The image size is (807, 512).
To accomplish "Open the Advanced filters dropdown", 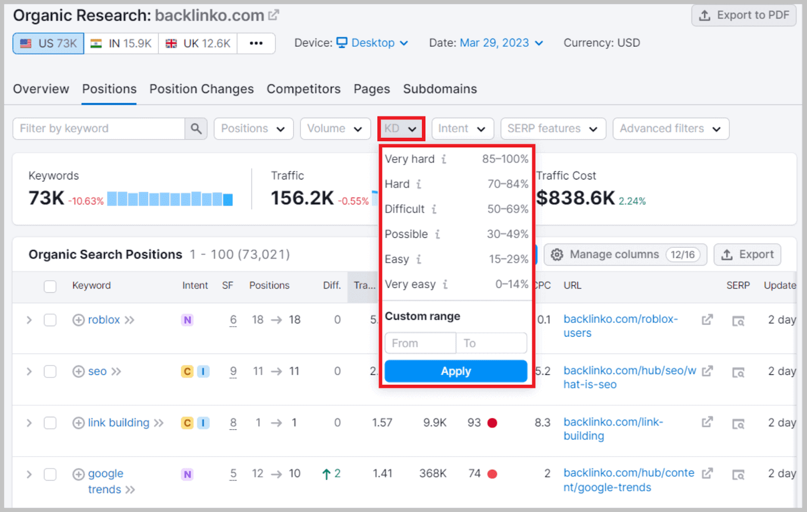I will (671, 129).
